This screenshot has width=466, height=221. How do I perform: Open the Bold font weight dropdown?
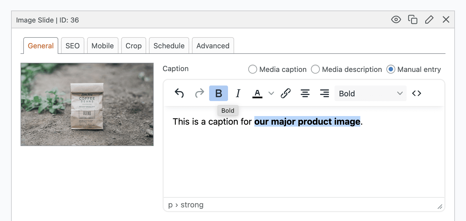pos(370,93)
